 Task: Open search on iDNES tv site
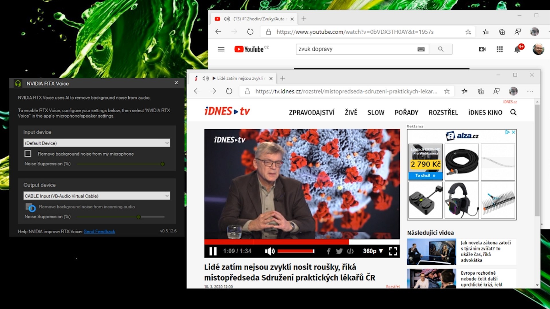[513, 112]
